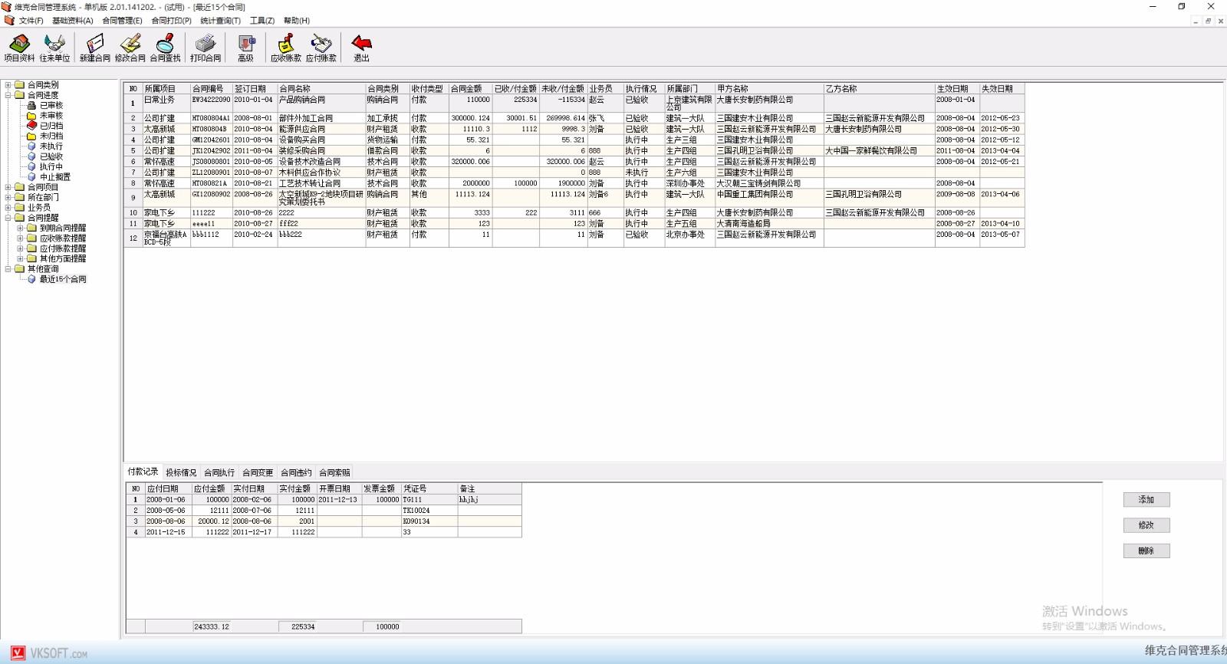Expand the 合同类别 tree node

click(x=8, y=85)
